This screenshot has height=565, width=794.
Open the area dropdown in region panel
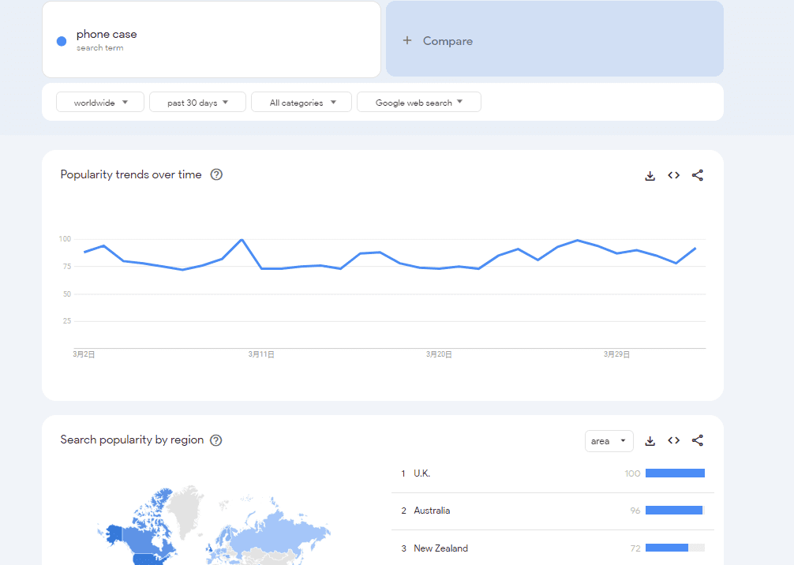coord(609,441)
